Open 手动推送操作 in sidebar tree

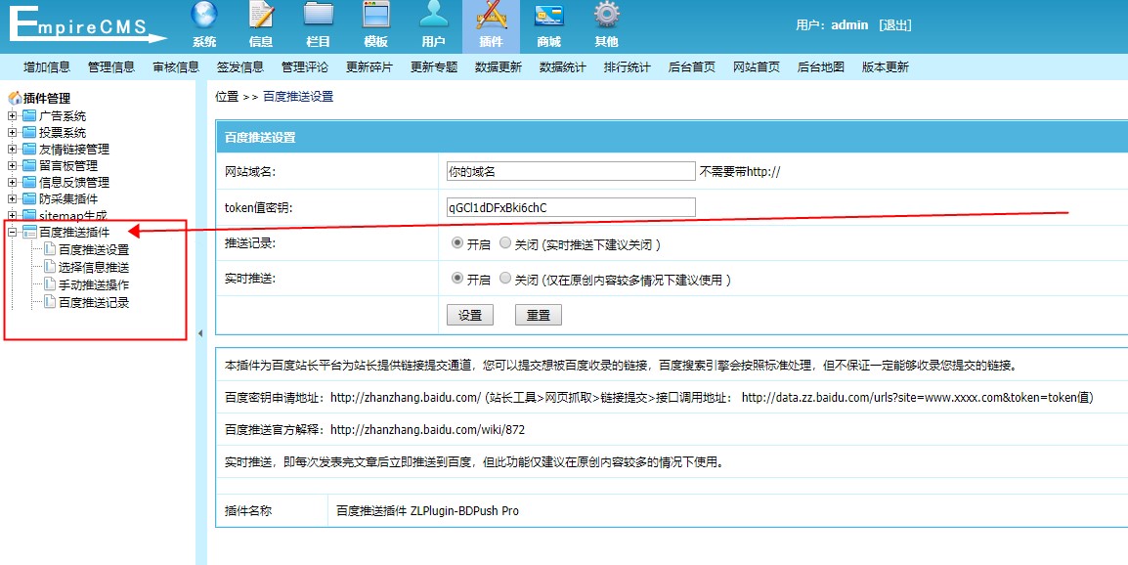point(94,285)
